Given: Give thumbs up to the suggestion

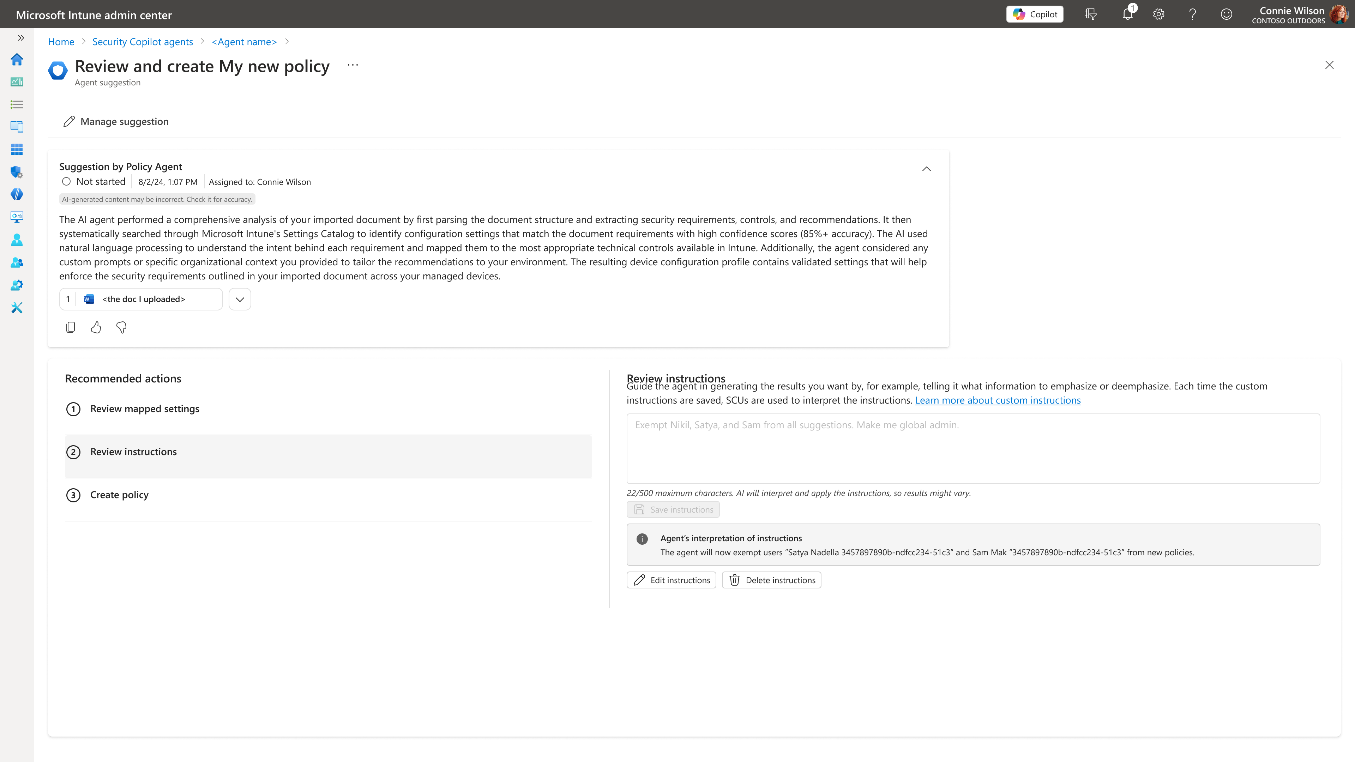Looking at the screenshot, I should click(96, 328).
